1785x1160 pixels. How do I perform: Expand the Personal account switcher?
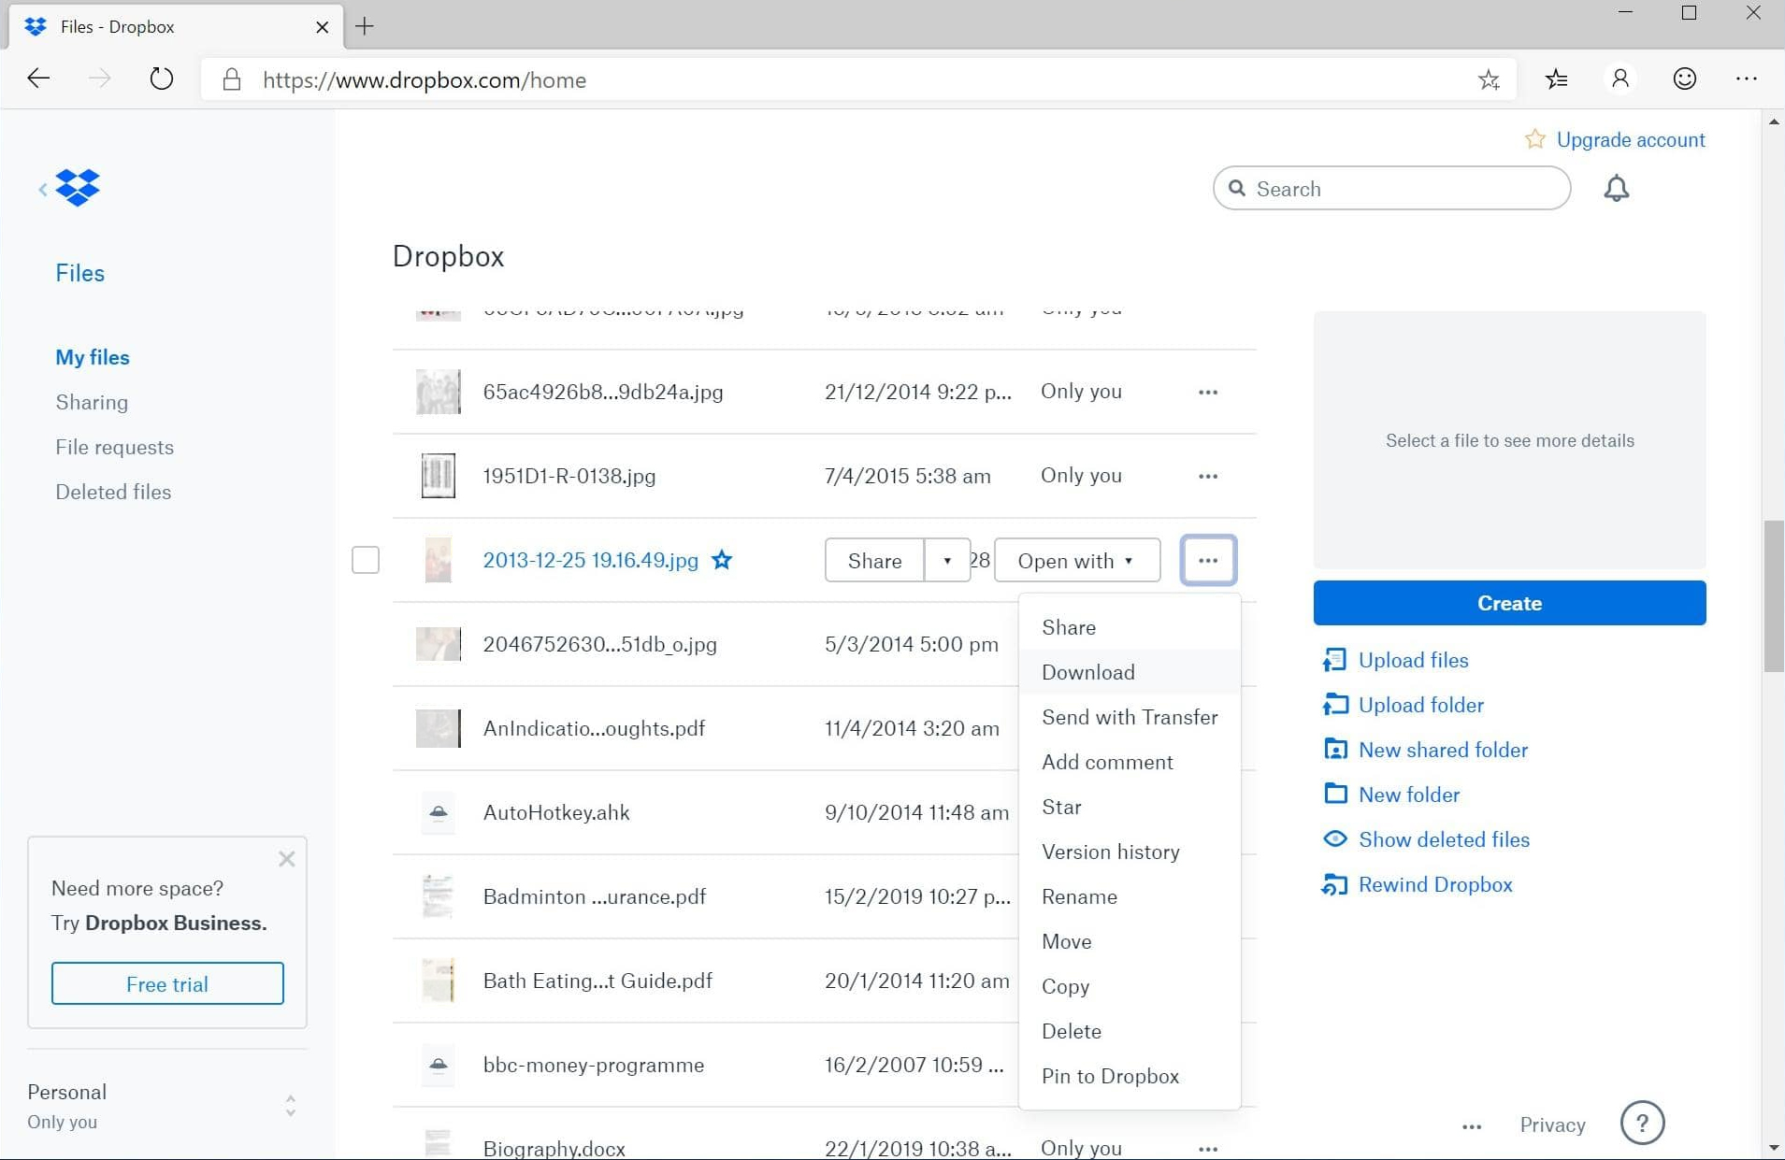pyautogui.click(x=291, y=1106)
